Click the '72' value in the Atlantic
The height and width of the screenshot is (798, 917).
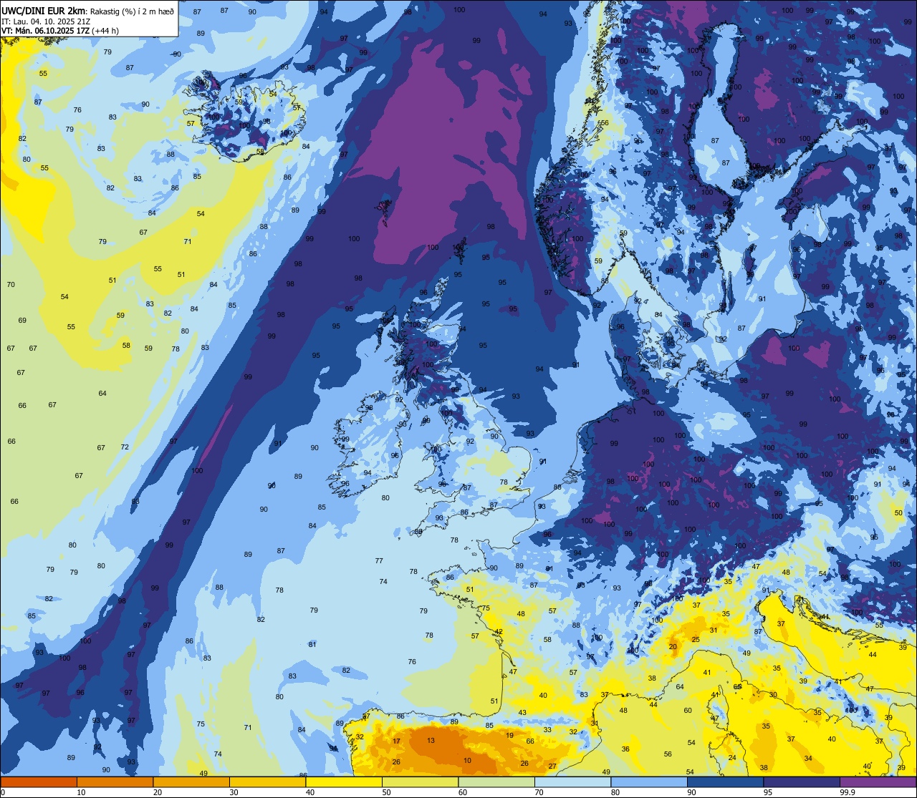coord(125,447)
